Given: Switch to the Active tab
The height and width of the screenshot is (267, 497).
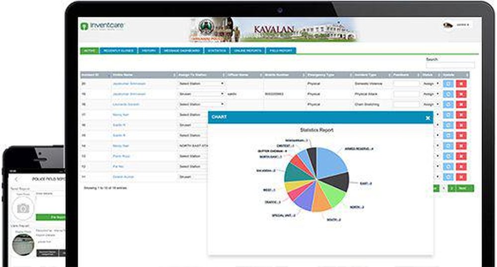Looking at the screenshot, I should pos(89,51).
